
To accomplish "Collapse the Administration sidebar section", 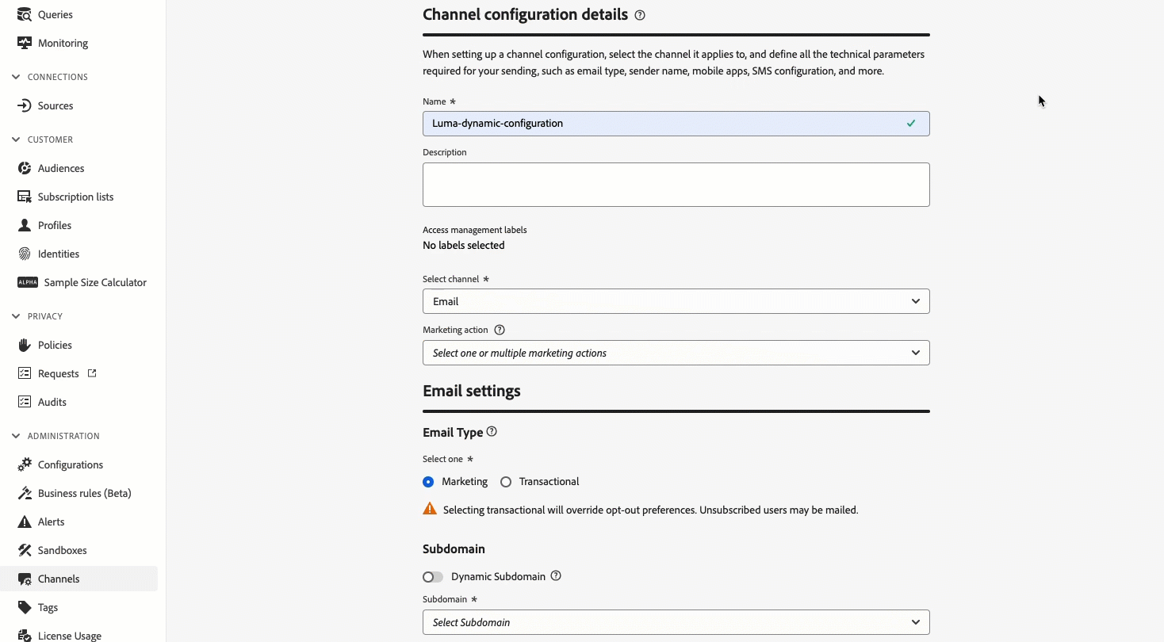I will pyautogui.click(x=16, y=436).
